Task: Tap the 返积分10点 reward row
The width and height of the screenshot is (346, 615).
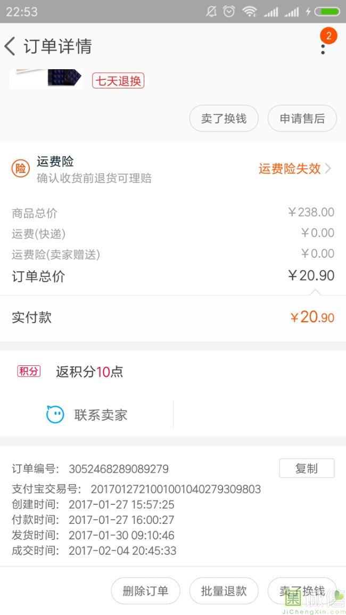Action: coord(89,372)
